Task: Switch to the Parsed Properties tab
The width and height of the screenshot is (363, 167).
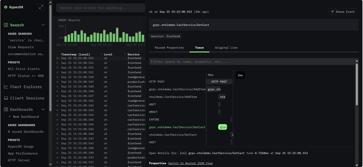Action: (x=169, y=48)
